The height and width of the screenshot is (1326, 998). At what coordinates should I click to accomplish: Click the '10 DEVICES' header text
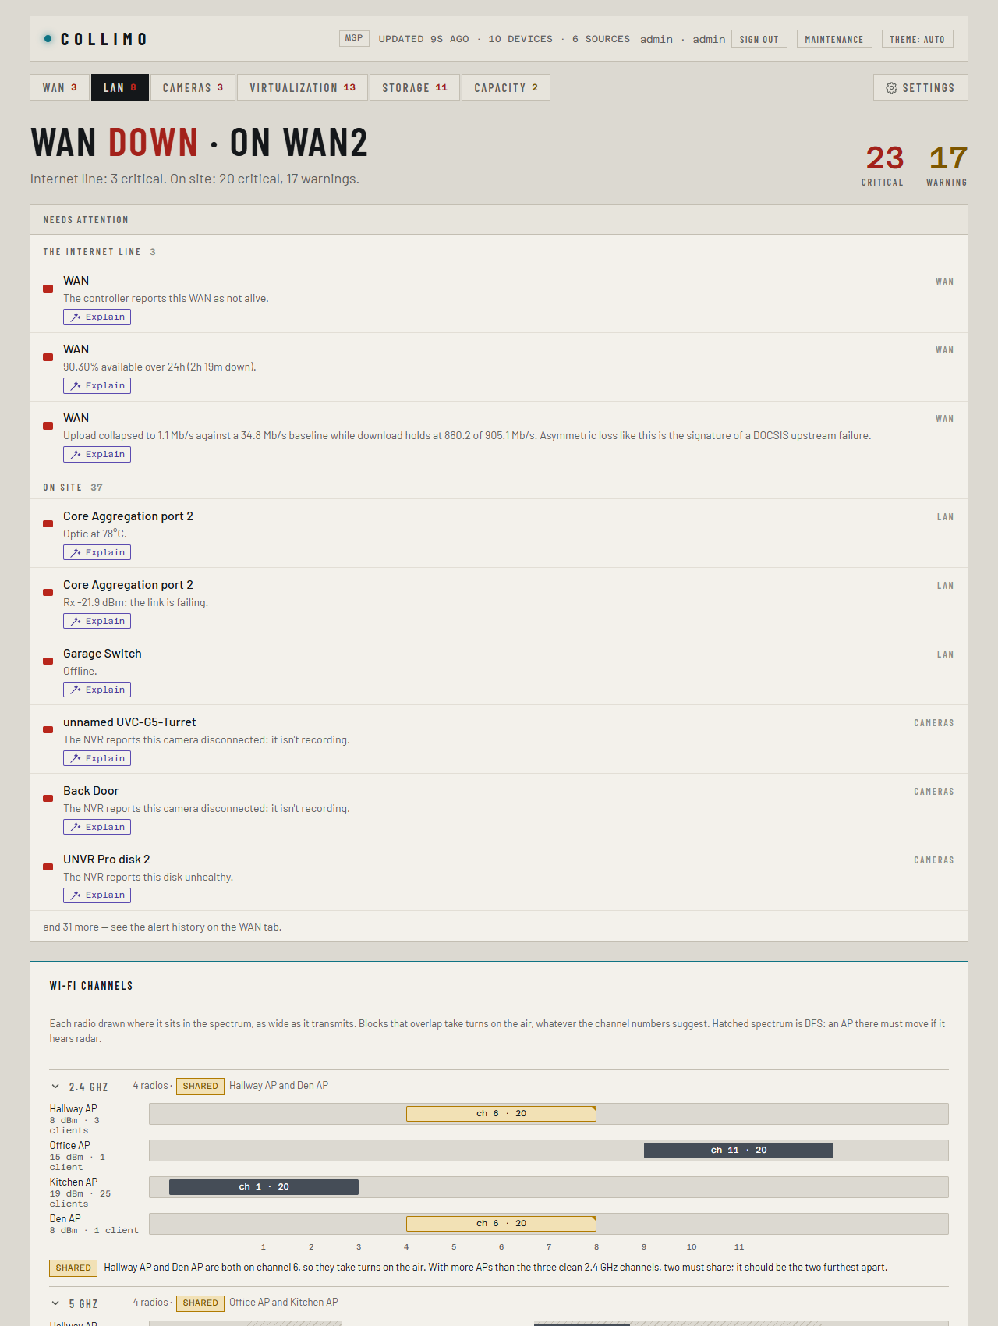point(520,39)
